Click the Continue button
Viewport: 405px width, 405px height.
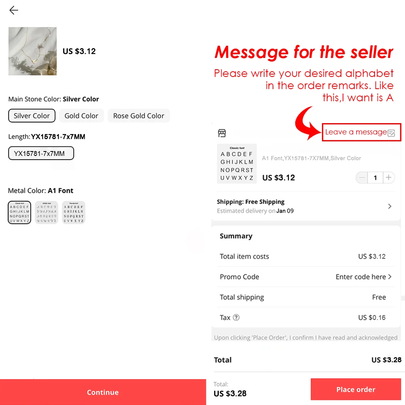click(103, 392)
